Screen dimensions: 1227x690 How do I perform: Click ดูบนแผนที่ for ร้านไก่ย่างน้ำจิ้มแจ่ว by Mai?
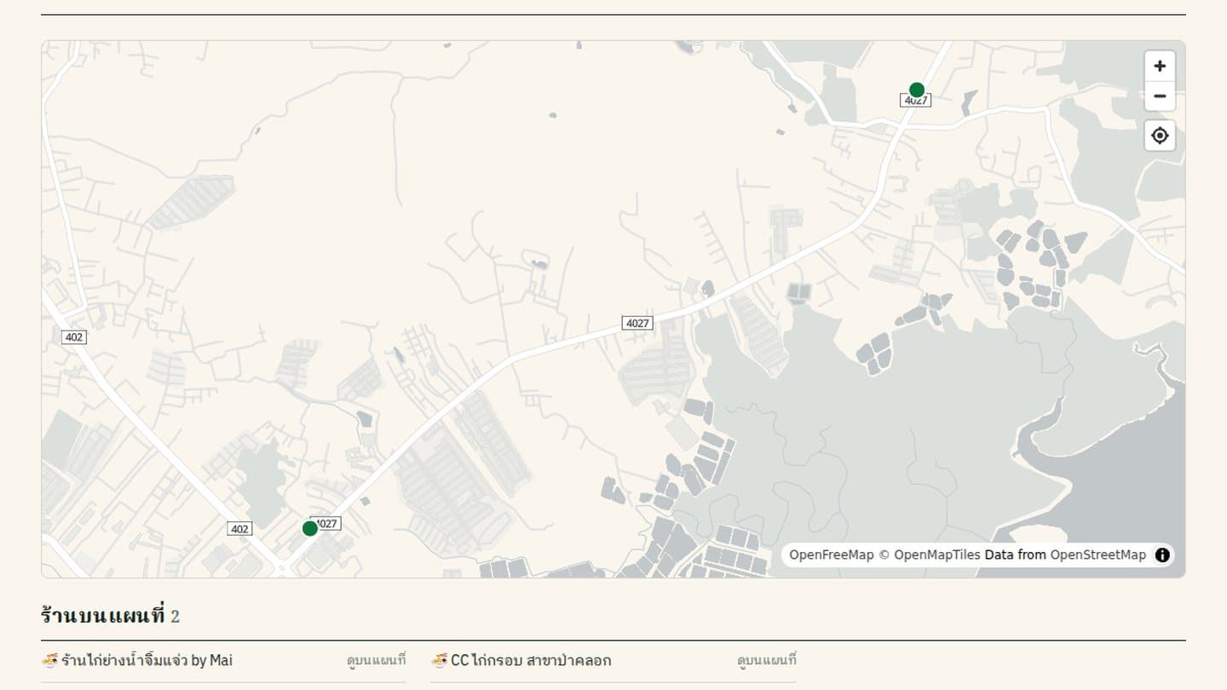(x=377, y=660)
